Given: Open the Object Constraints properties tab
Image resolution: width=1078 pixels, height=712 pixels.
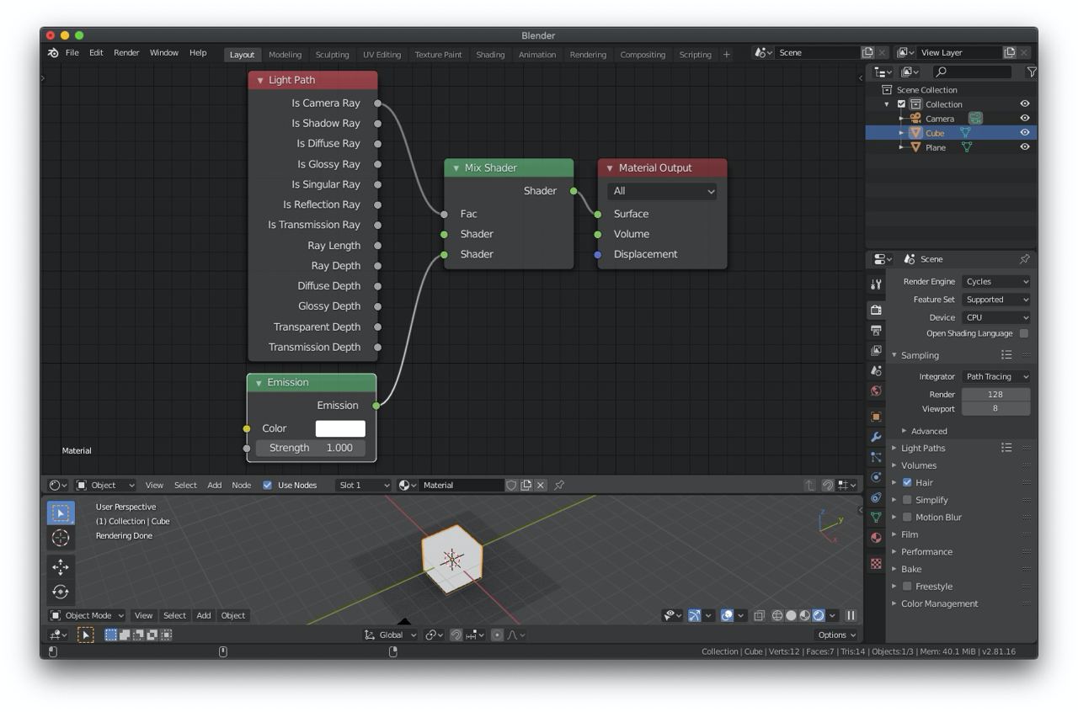Looking at the screenshot, I should click(x=876, y=498).
